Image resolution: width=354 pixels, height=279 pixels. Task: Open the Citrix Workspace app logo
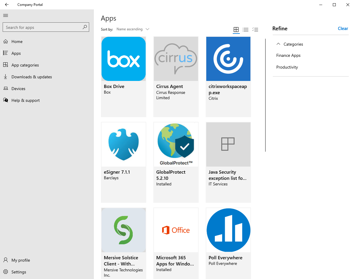228,59
